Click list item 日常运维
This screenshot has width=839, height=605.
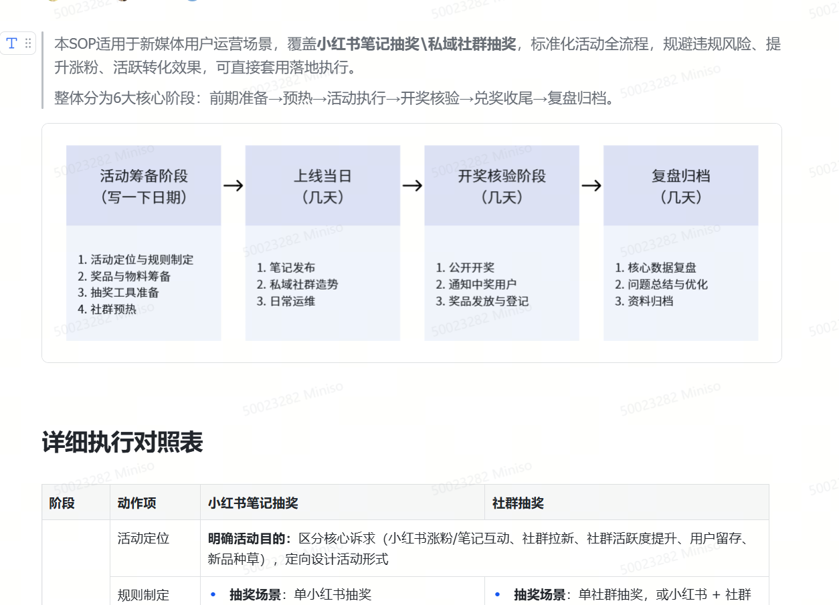pos(286,301)
